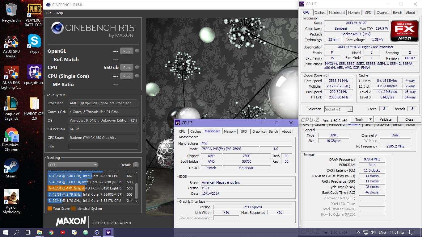Open SPD tab in top CPU-Z window

coord(368,13)
